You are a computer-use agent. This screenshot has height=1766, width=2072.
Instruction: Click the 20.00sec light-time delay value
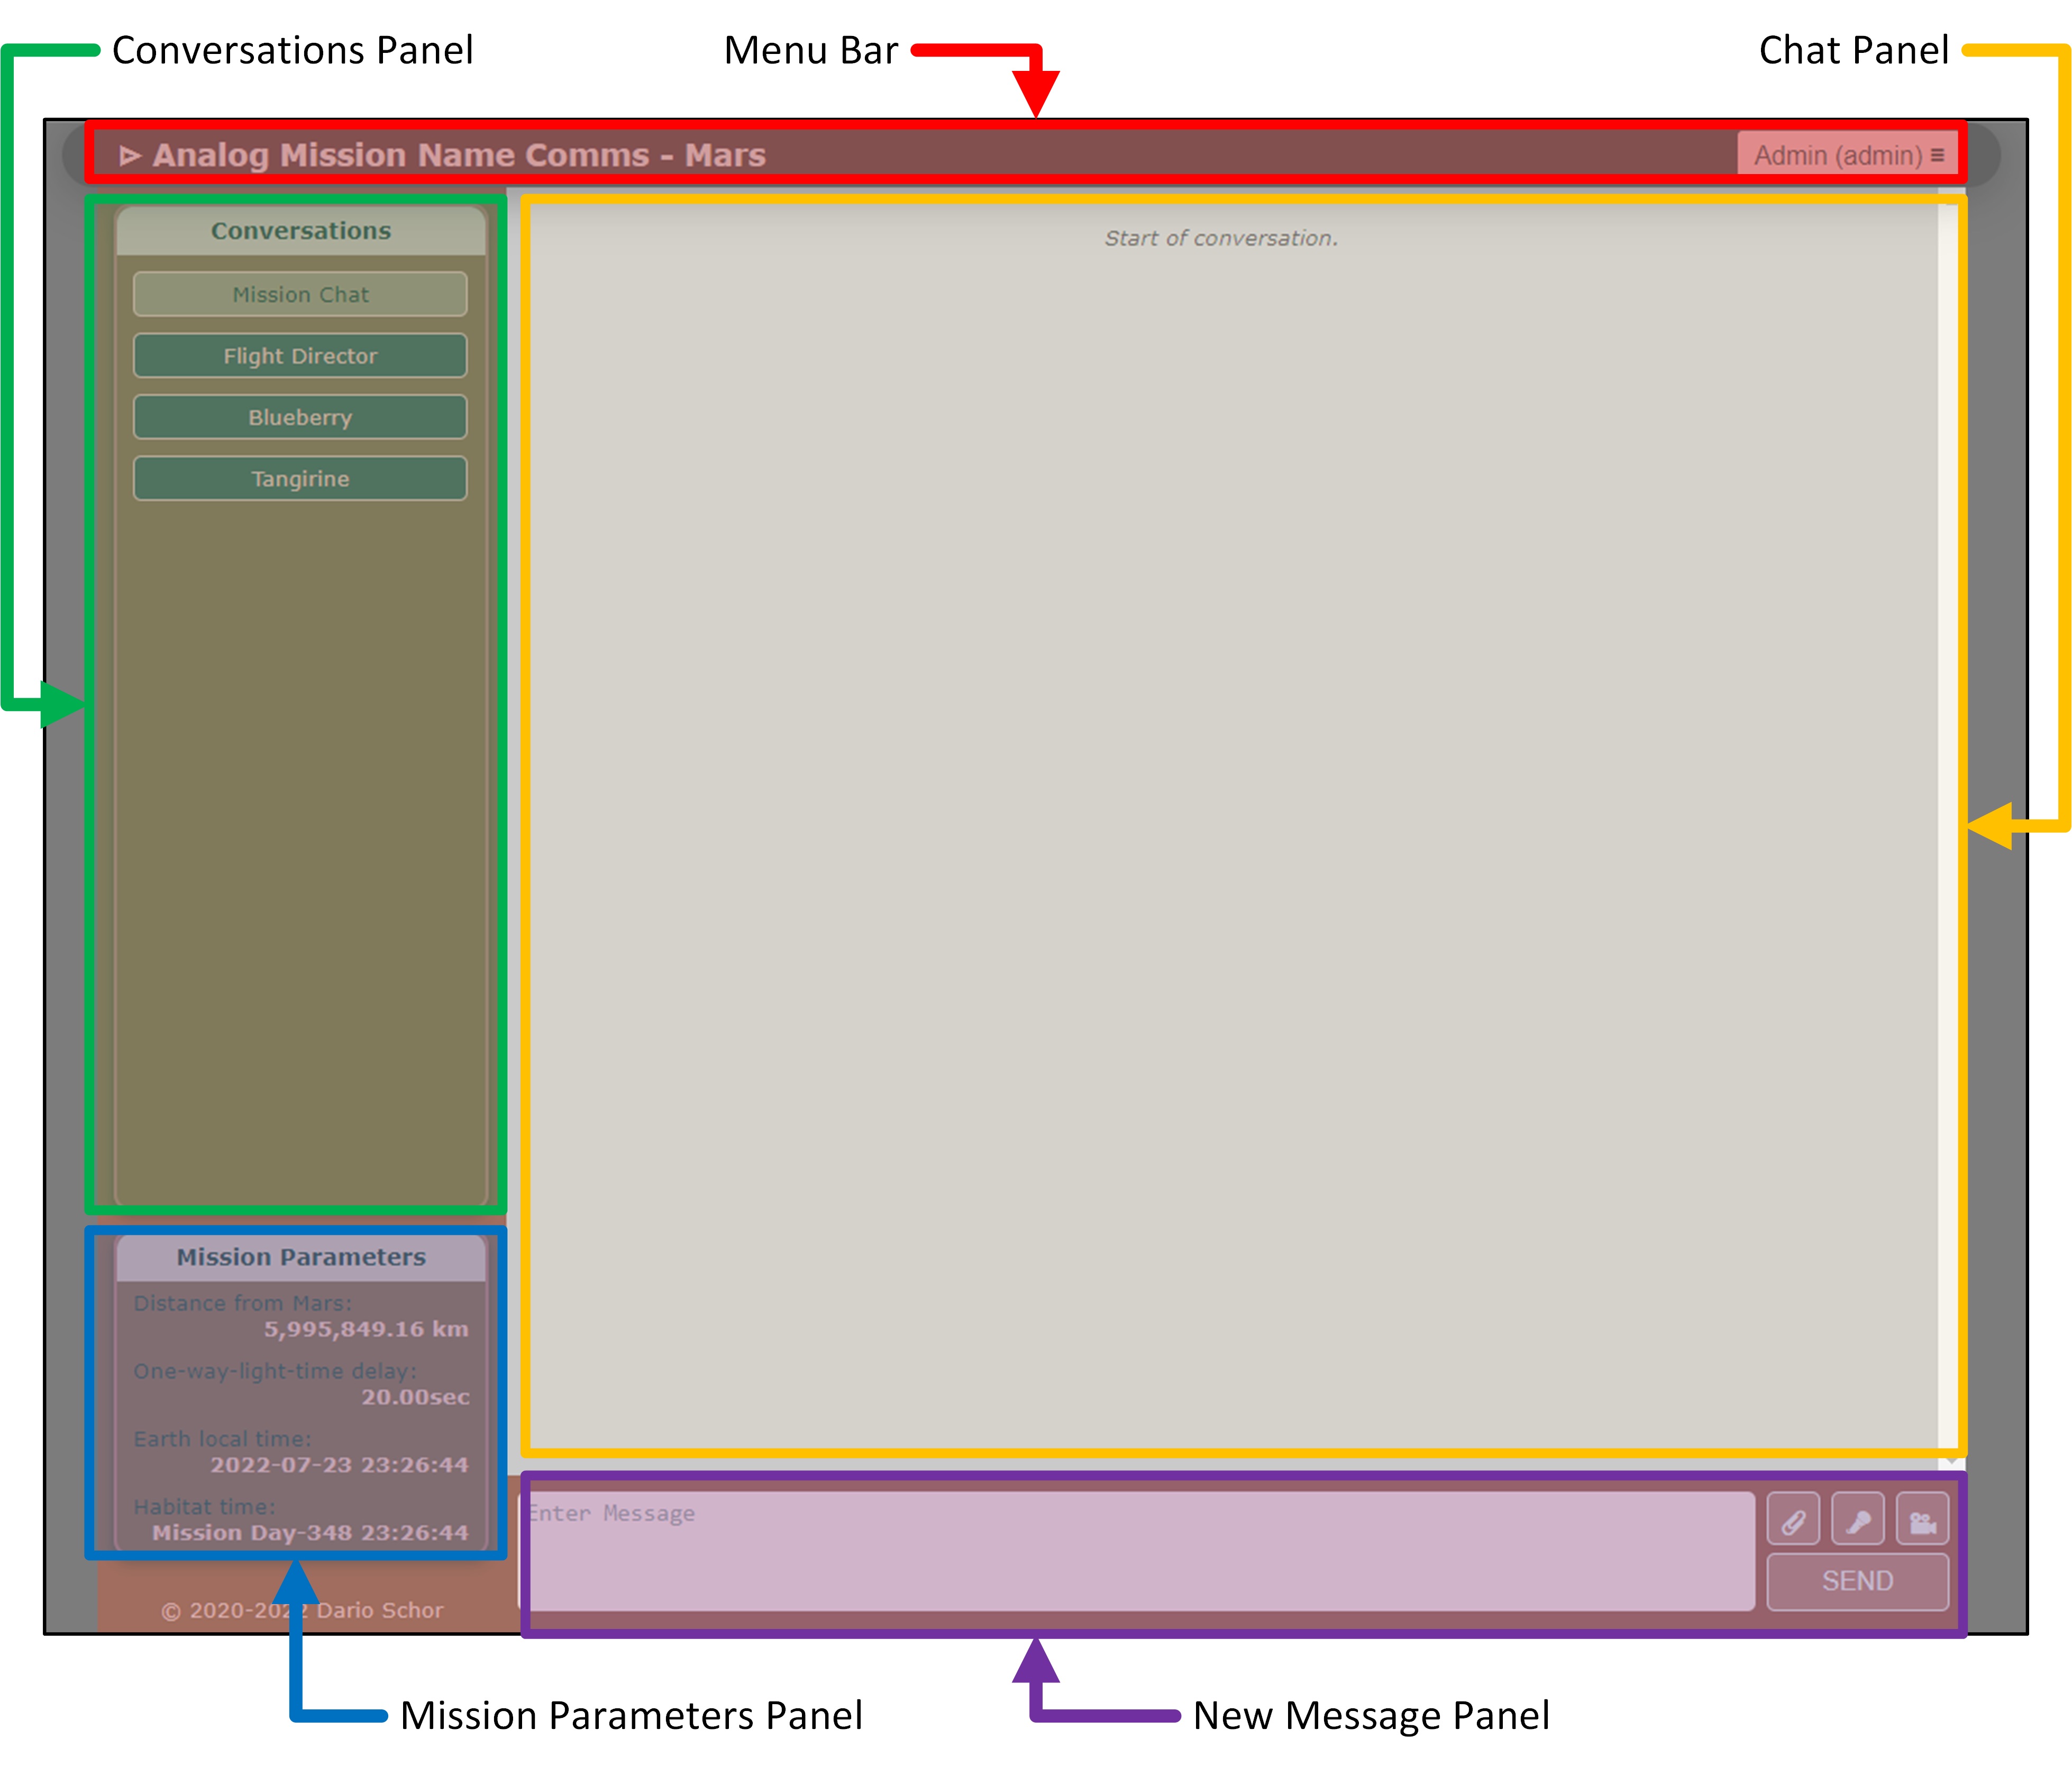(x=415, y=1397)
